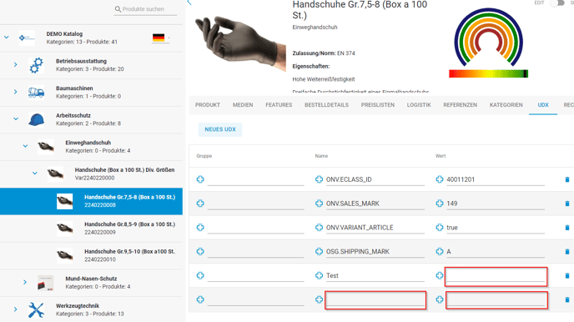Delete the OSG.SHIPPING_MARK row with trash icon
Screen dimensions: 574x322
[x=567, y=251]
